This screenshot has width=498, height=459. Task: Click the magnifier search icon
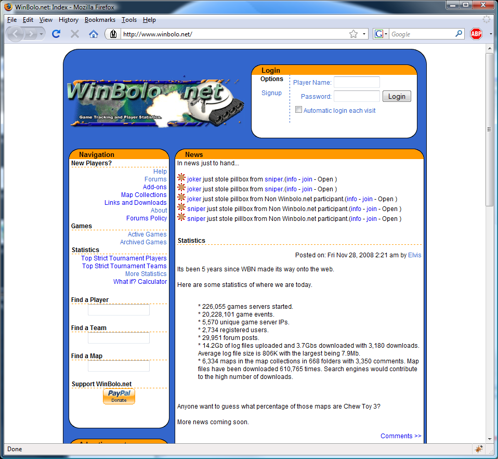(458, 34)
